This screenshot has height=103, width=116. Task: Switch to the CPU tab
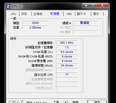pyautogui.click(x=13, y=14)
